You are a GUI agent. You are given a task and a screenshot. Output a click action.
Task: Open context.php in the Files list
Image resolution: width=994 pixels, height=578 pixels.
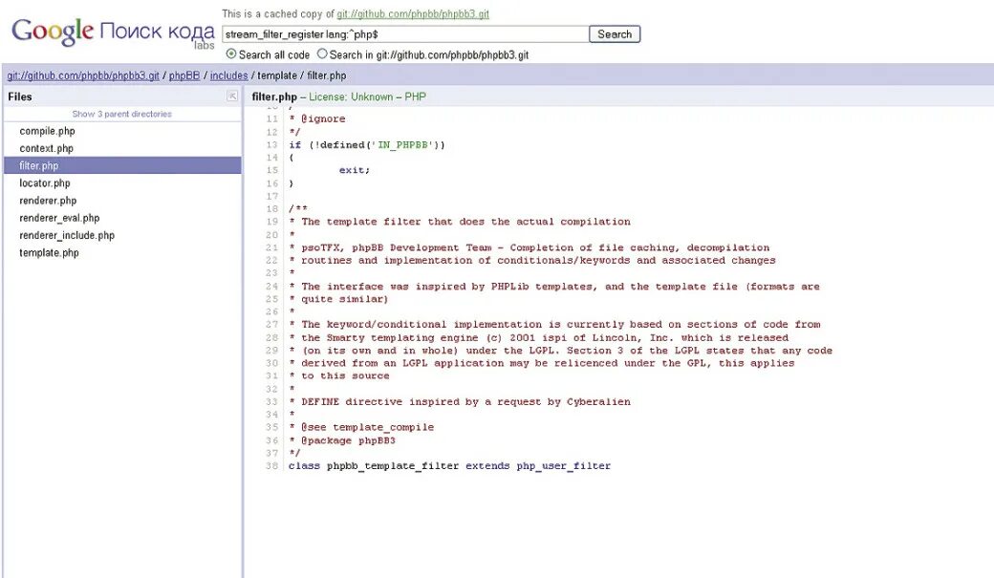[x=46, y=148]
